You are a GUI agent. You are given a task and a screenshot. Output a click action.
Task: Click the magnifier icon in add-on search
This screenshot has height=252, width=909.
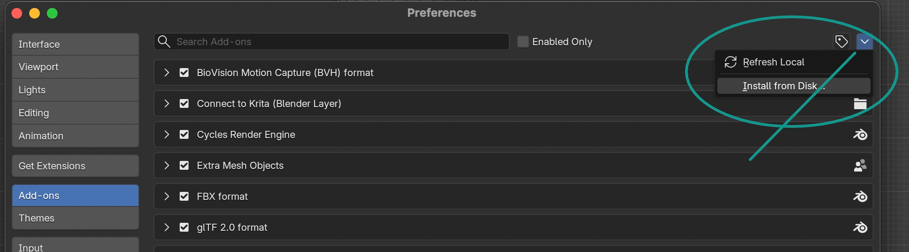[x=164, y=42]
